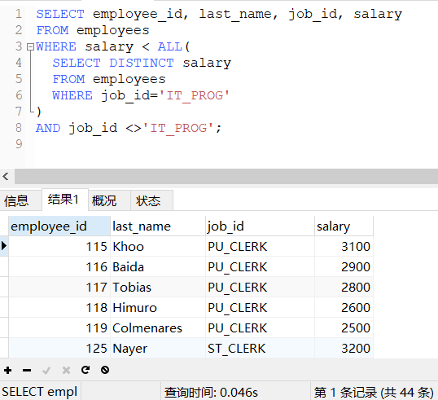Click employee_id cell 125
The image size is (438, 400).
[59, 349]
